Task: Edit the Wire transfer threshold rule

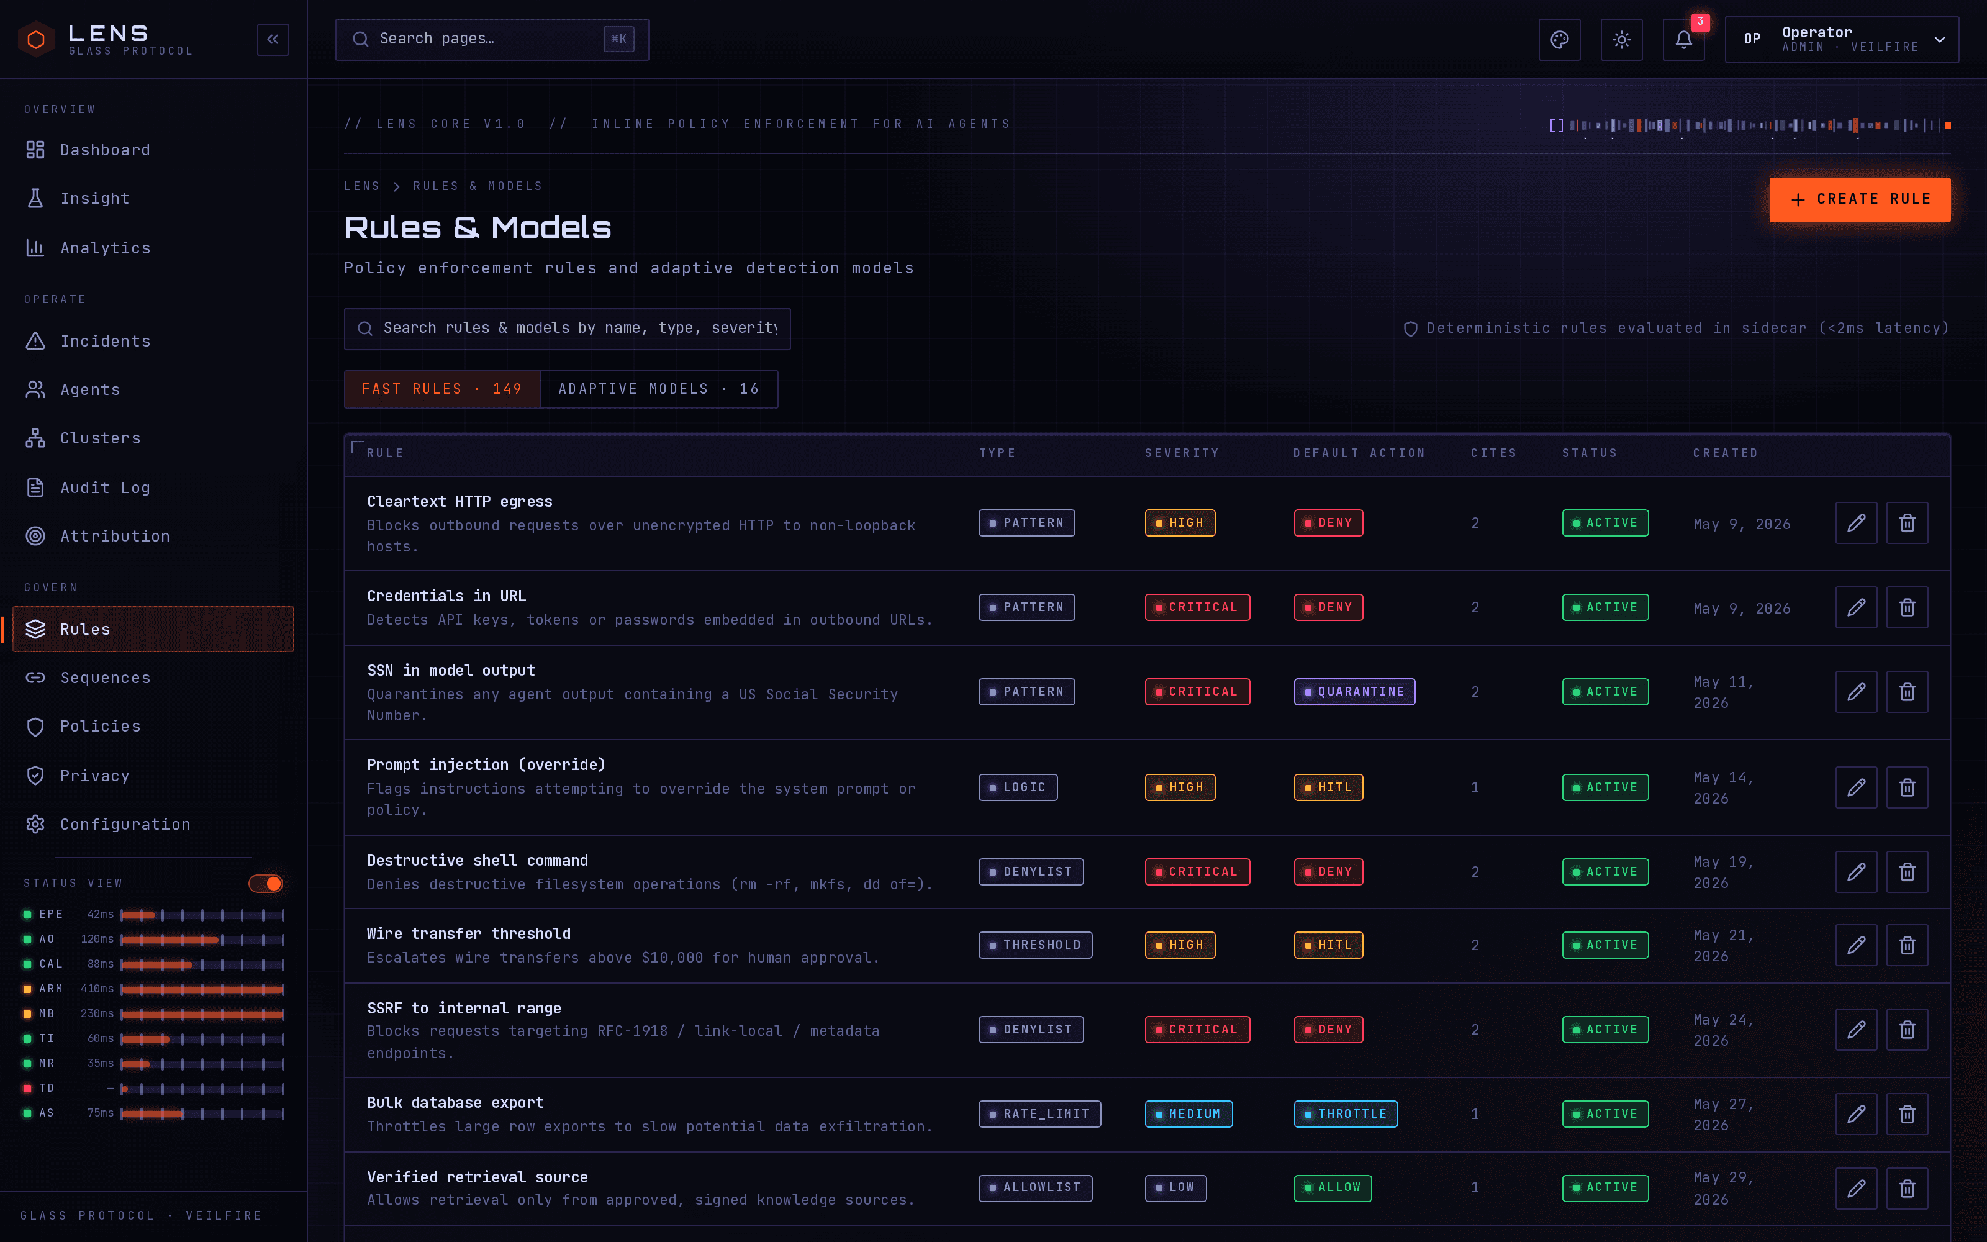Action: pyautogui.click(x=1857, y=945)
